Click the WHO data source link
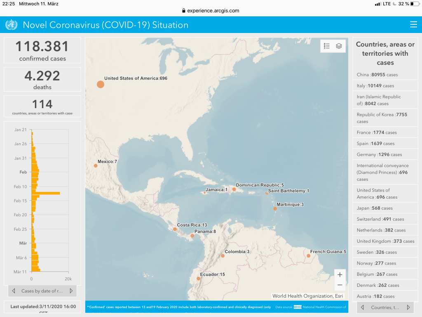422x317 pixels. pos(298,307)
